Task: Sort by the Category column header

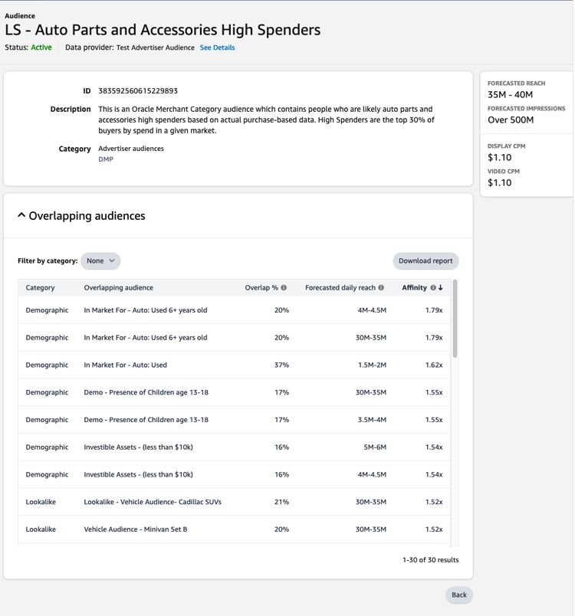Action: click(40, 288)
